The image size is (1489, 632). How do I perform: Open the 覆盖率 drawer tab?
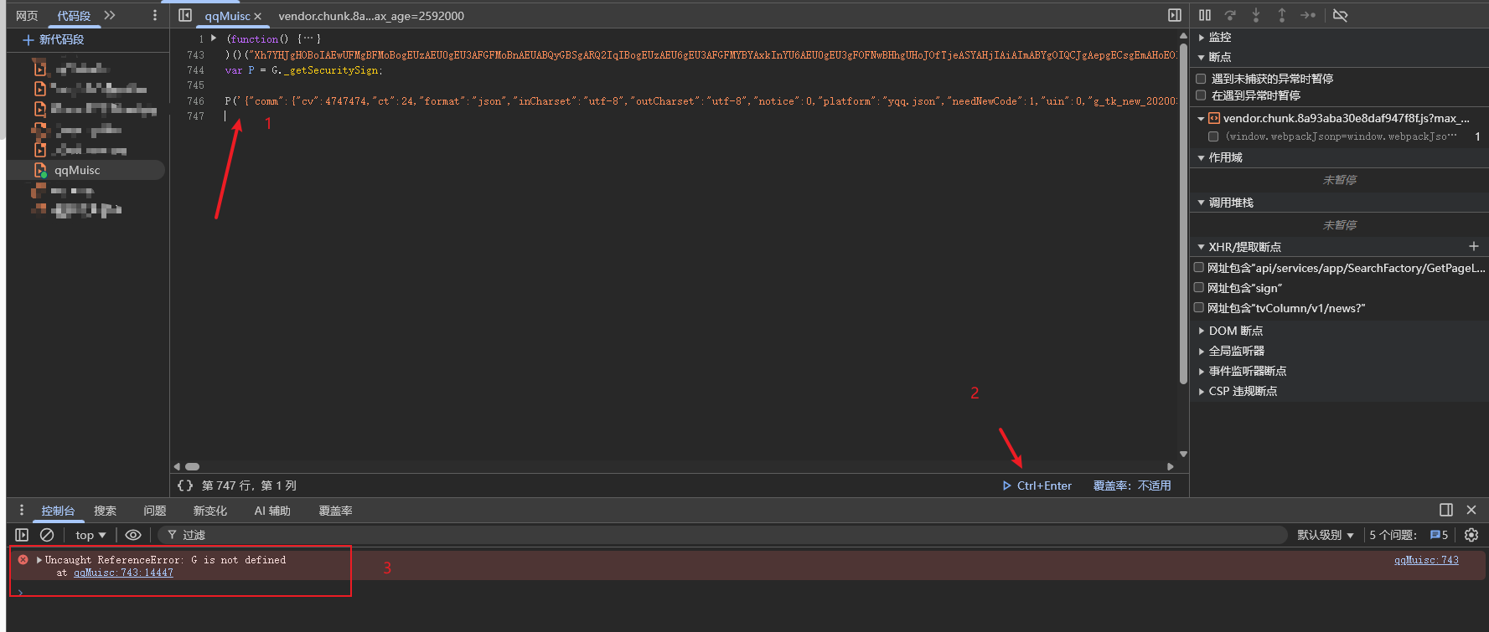[x=335, y=511]
